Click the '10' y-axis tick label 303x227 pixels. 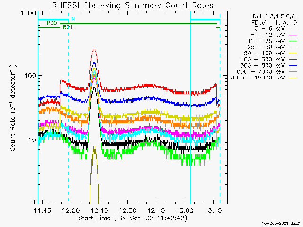click(x=32, y=140)
